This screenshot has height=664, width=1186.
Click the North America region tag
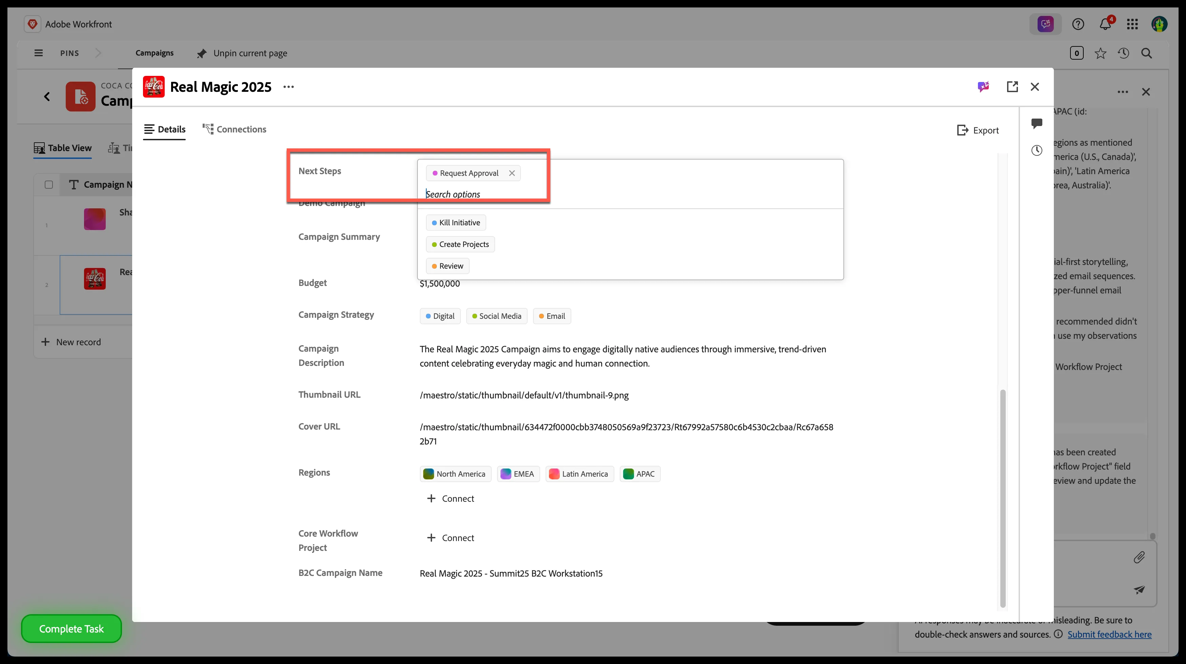tap(455, 474)
